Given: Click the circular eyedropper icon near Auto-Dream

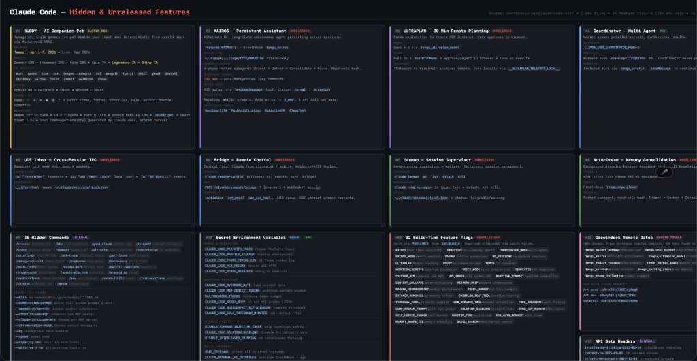Looking at the screenshot, I should tap(665, 172).
